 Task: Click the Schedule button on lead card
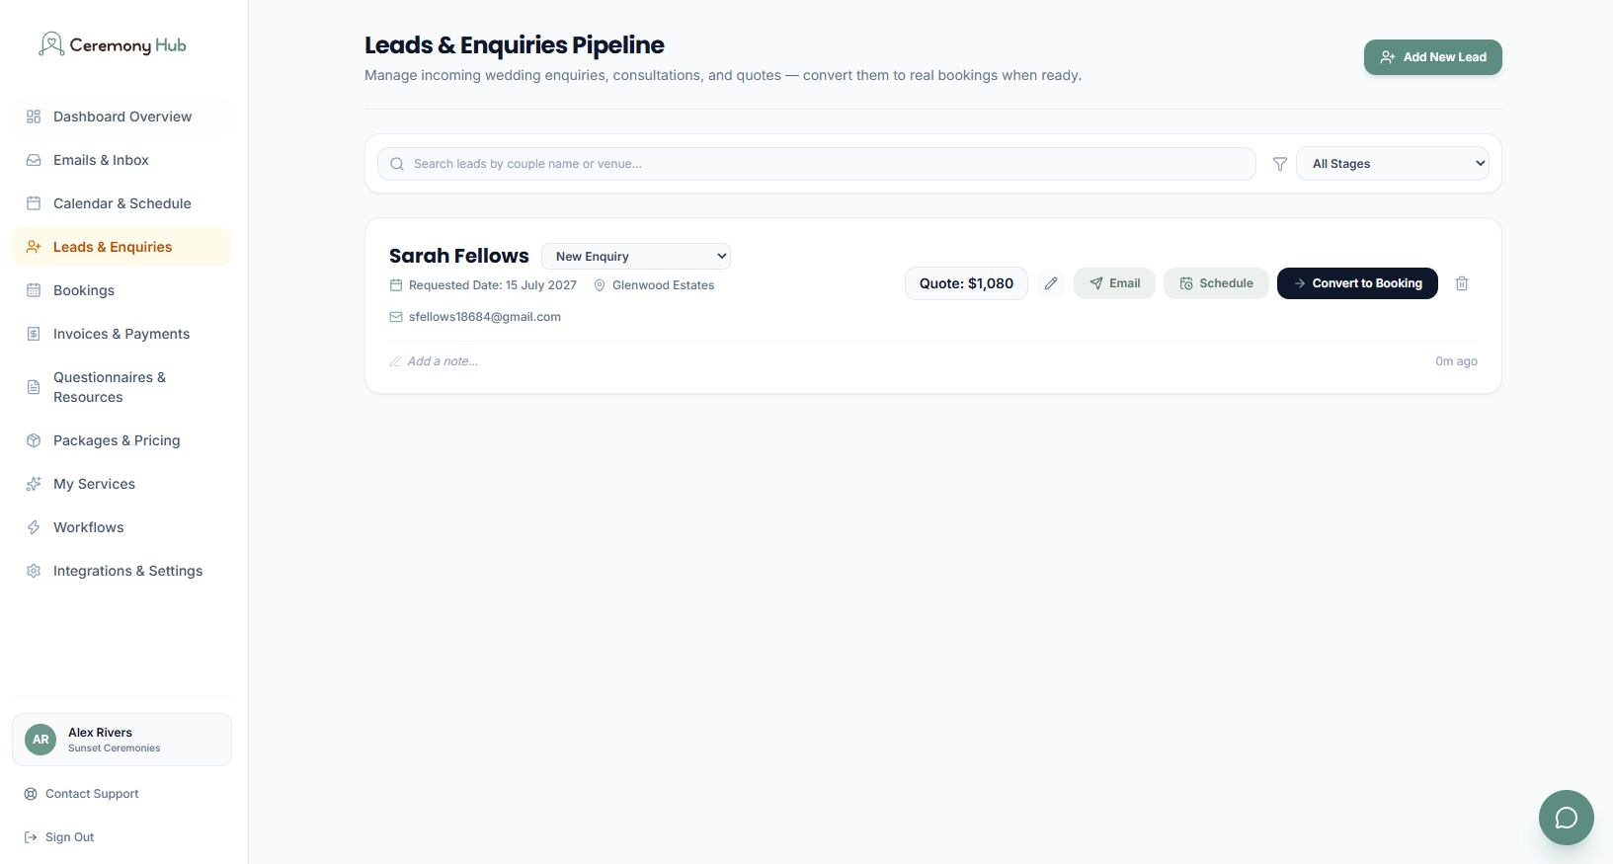[1216, 283]
